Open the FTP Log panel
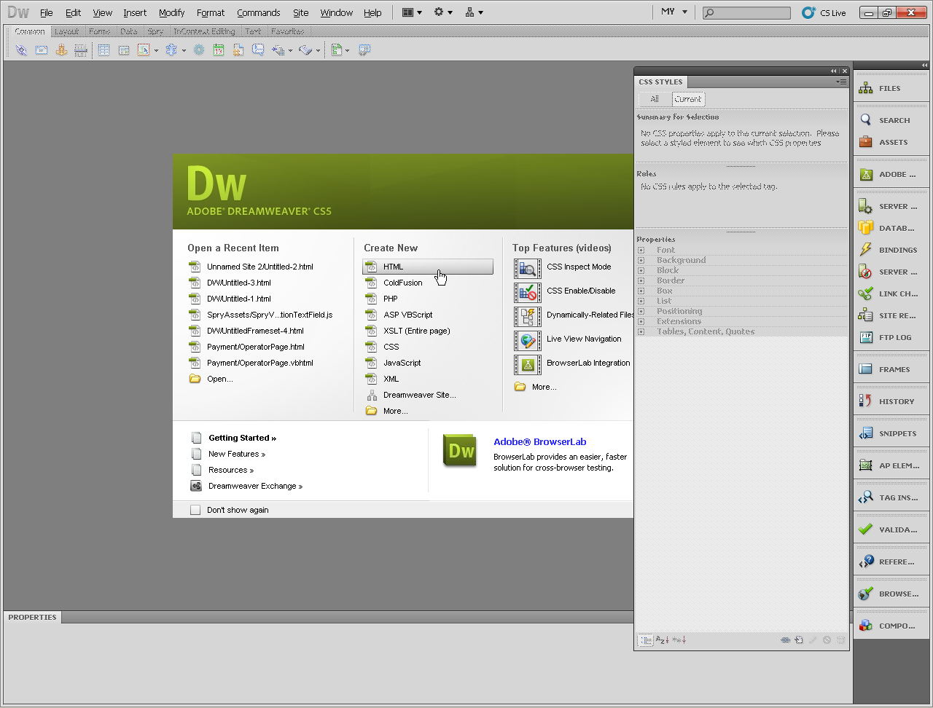The width and height of the screenshot is (933, 708). pyautogui.click(x=866, y=337)
